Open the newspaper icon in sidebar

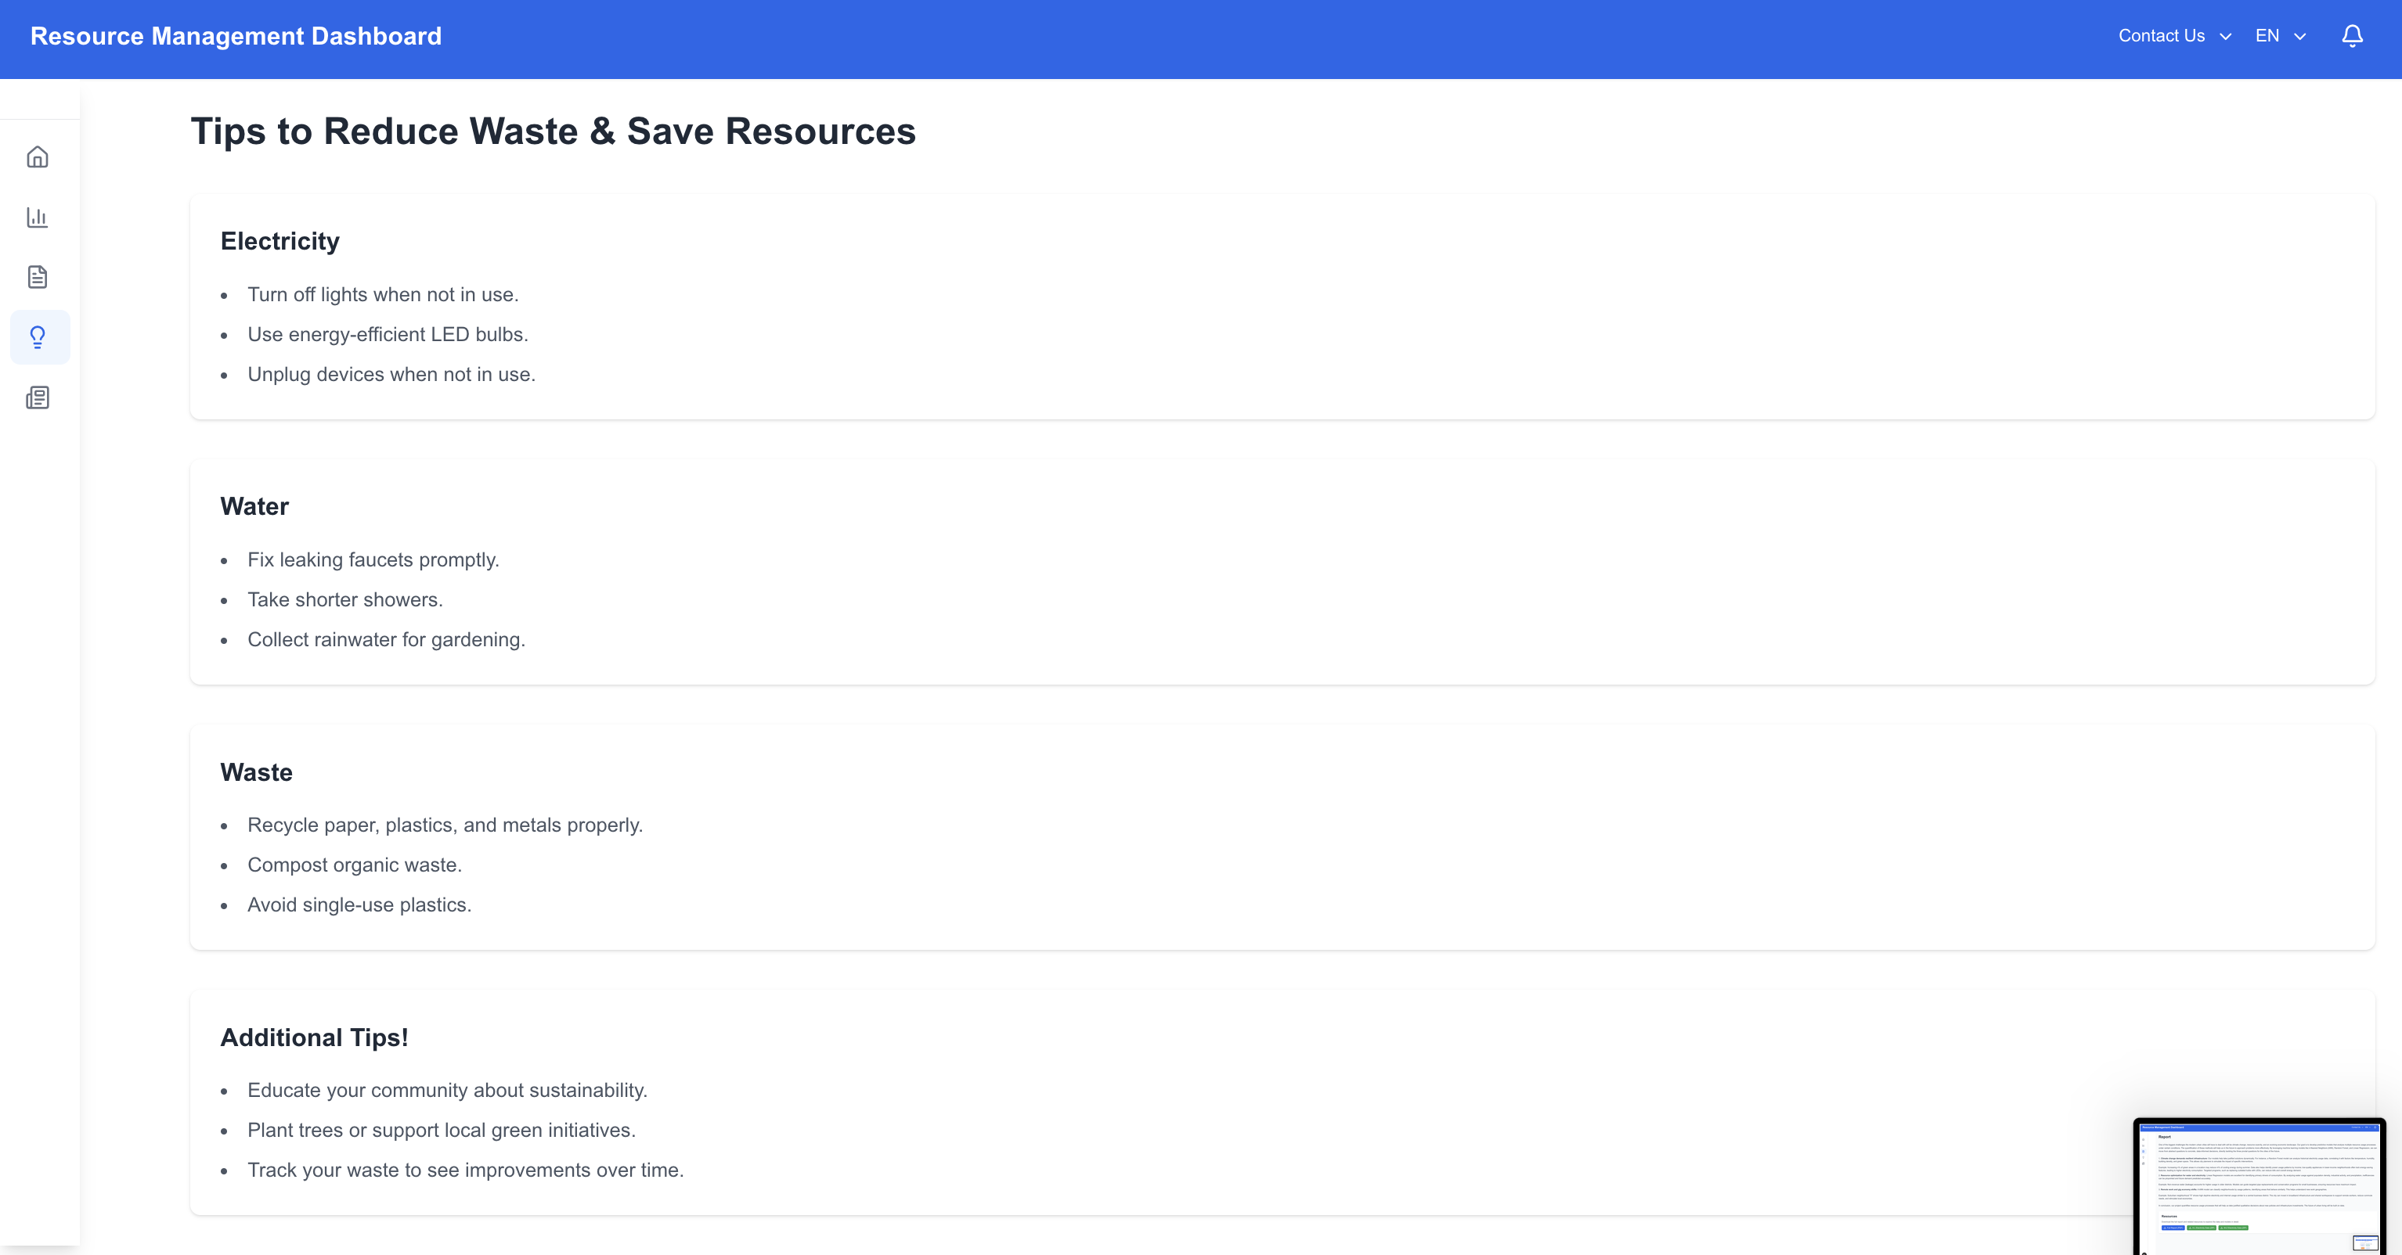point(38,397)
